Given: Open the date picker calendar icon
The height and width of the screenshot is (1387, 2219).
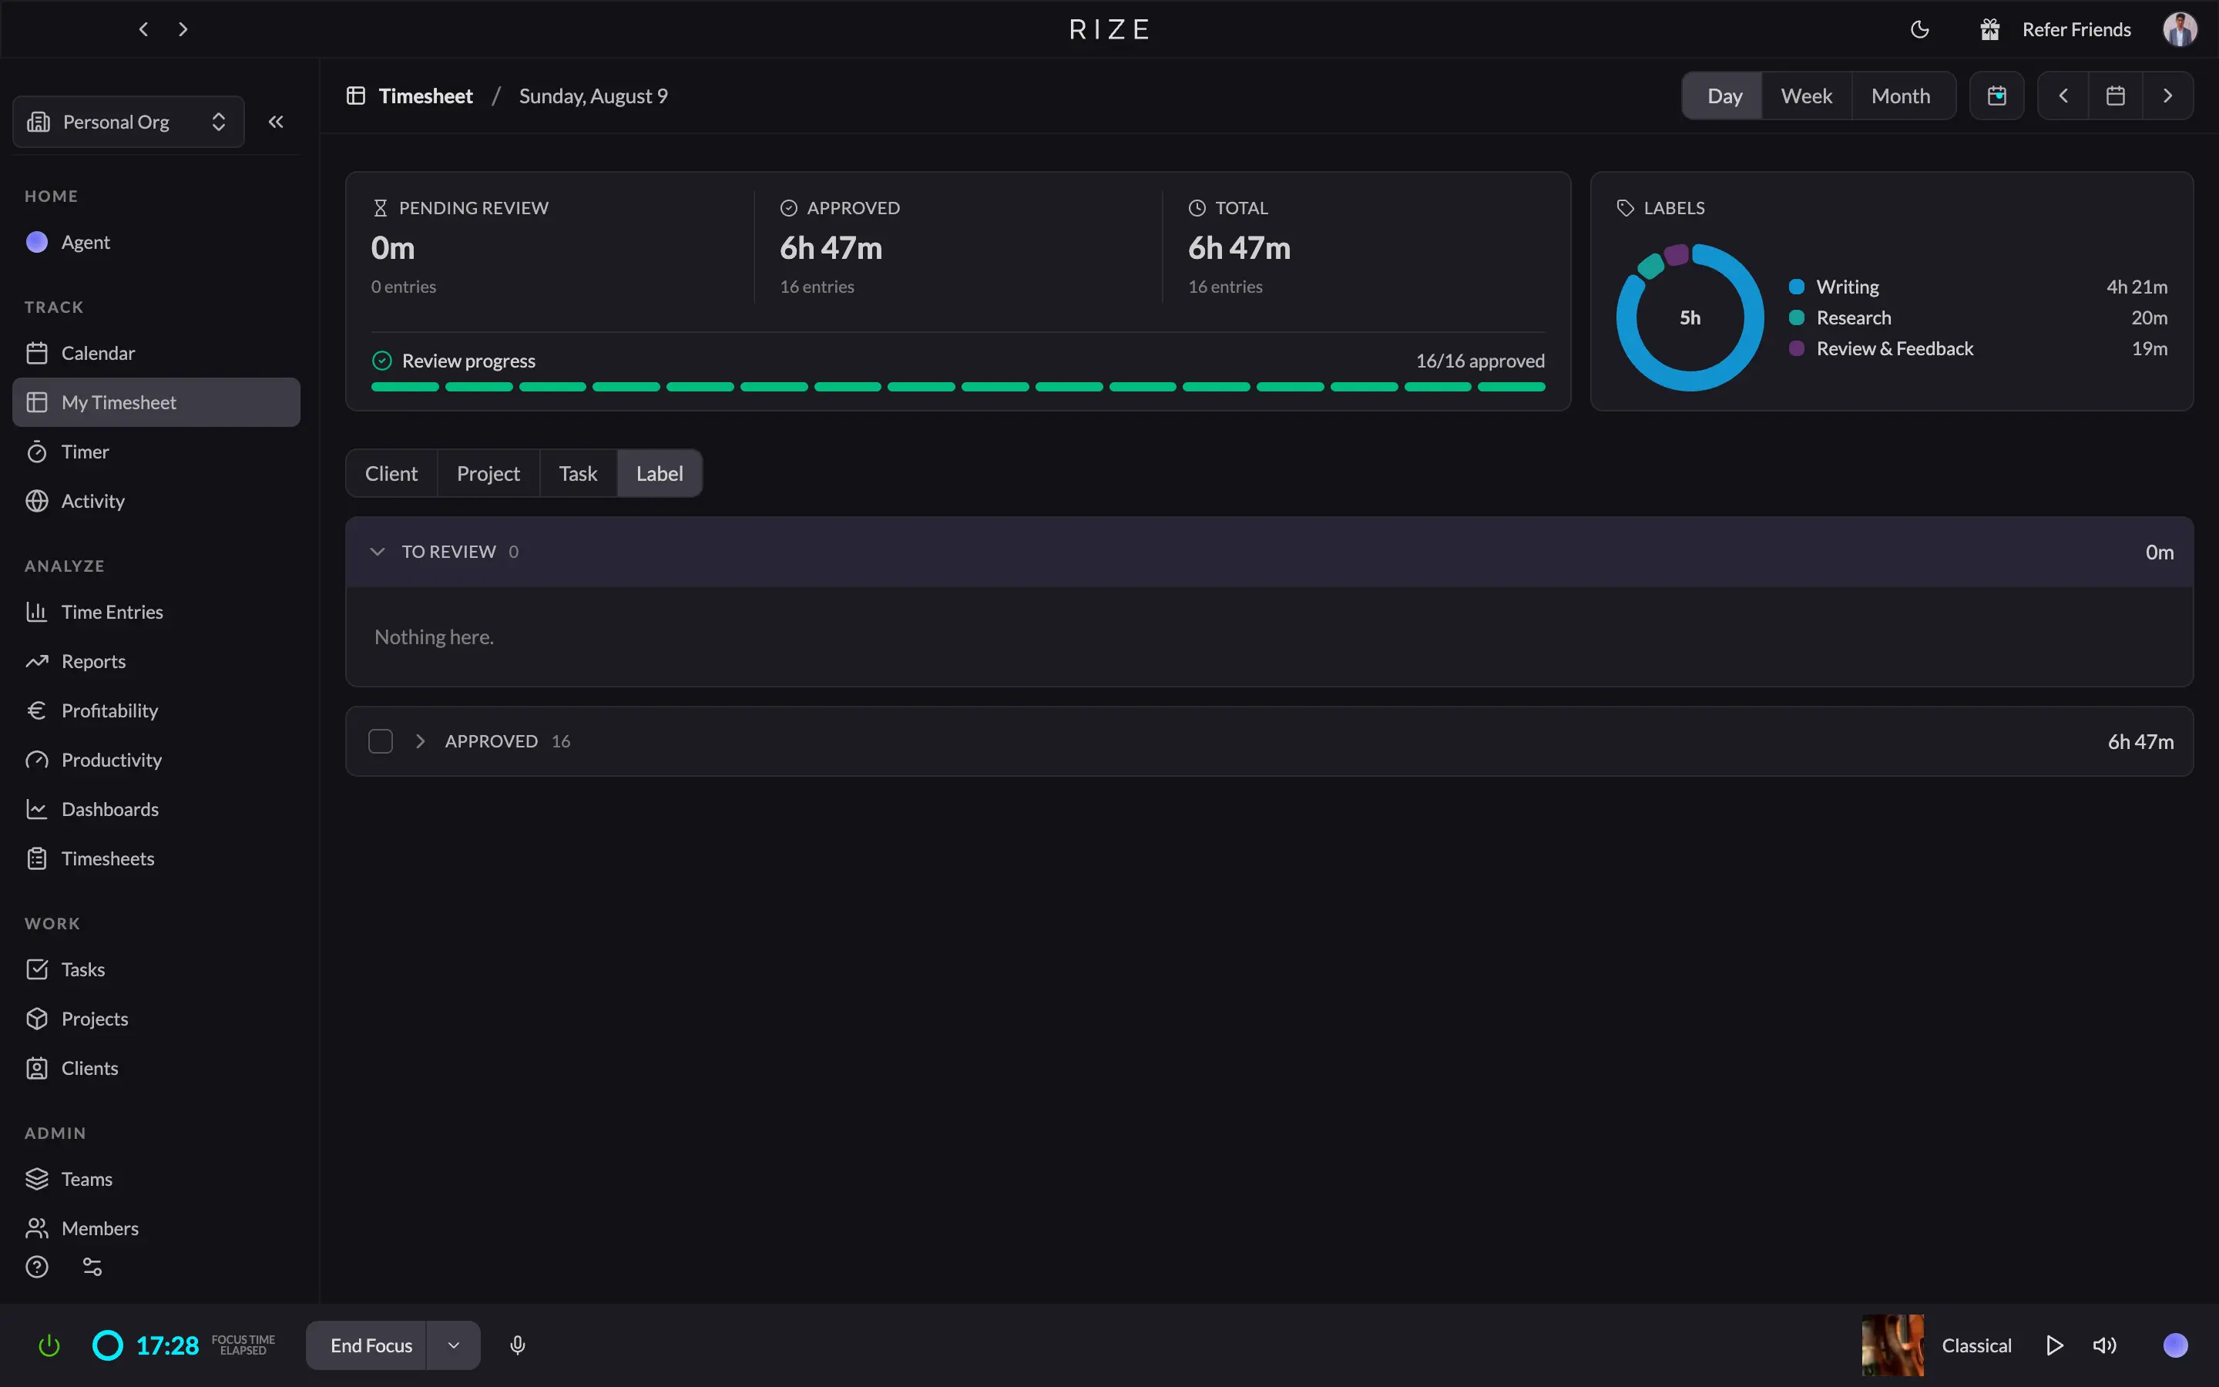Looking at the screenshot, I should coord(2116,96).
